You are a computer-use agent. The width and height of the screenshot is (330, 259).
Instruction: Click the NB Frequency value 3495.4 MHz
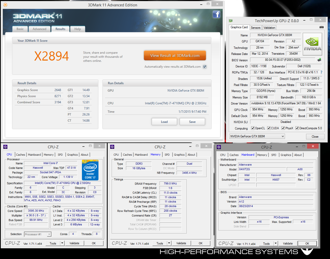189,173
